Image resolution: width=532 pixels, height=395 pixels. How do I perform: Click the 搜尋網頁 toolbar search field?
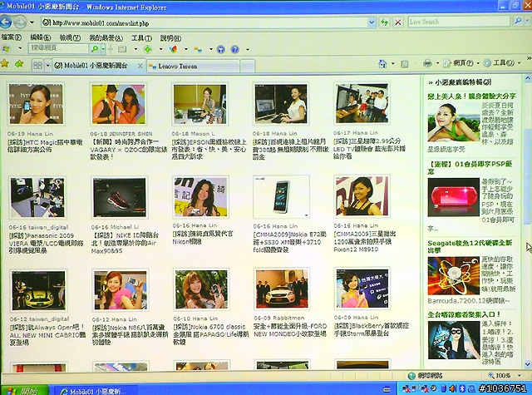pos(58,48)
